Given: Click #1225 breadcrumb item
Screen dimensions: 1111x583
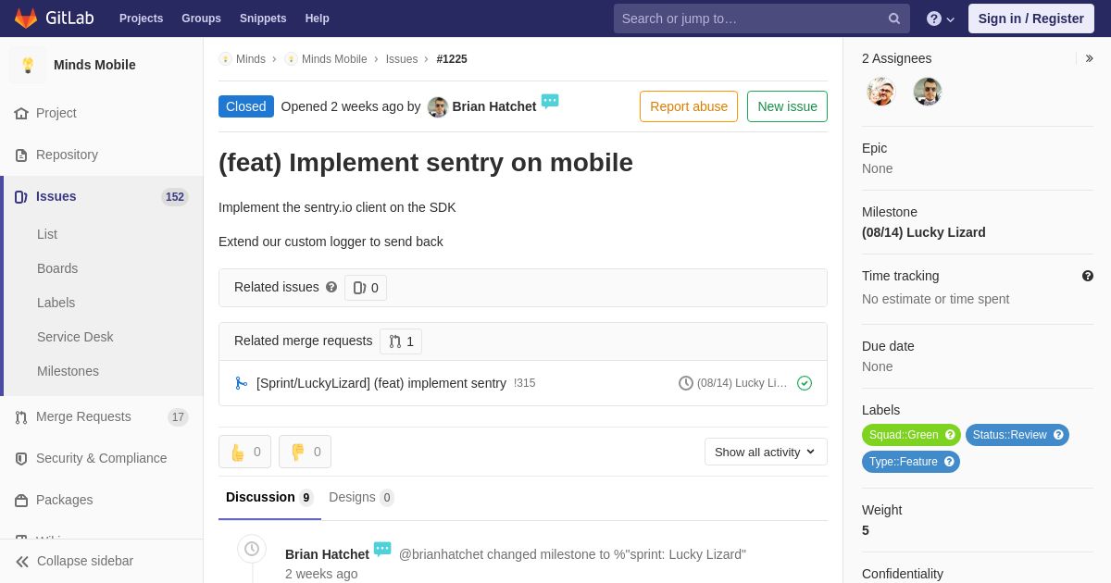Looking at the screenshot, I should tap(452, 59).
